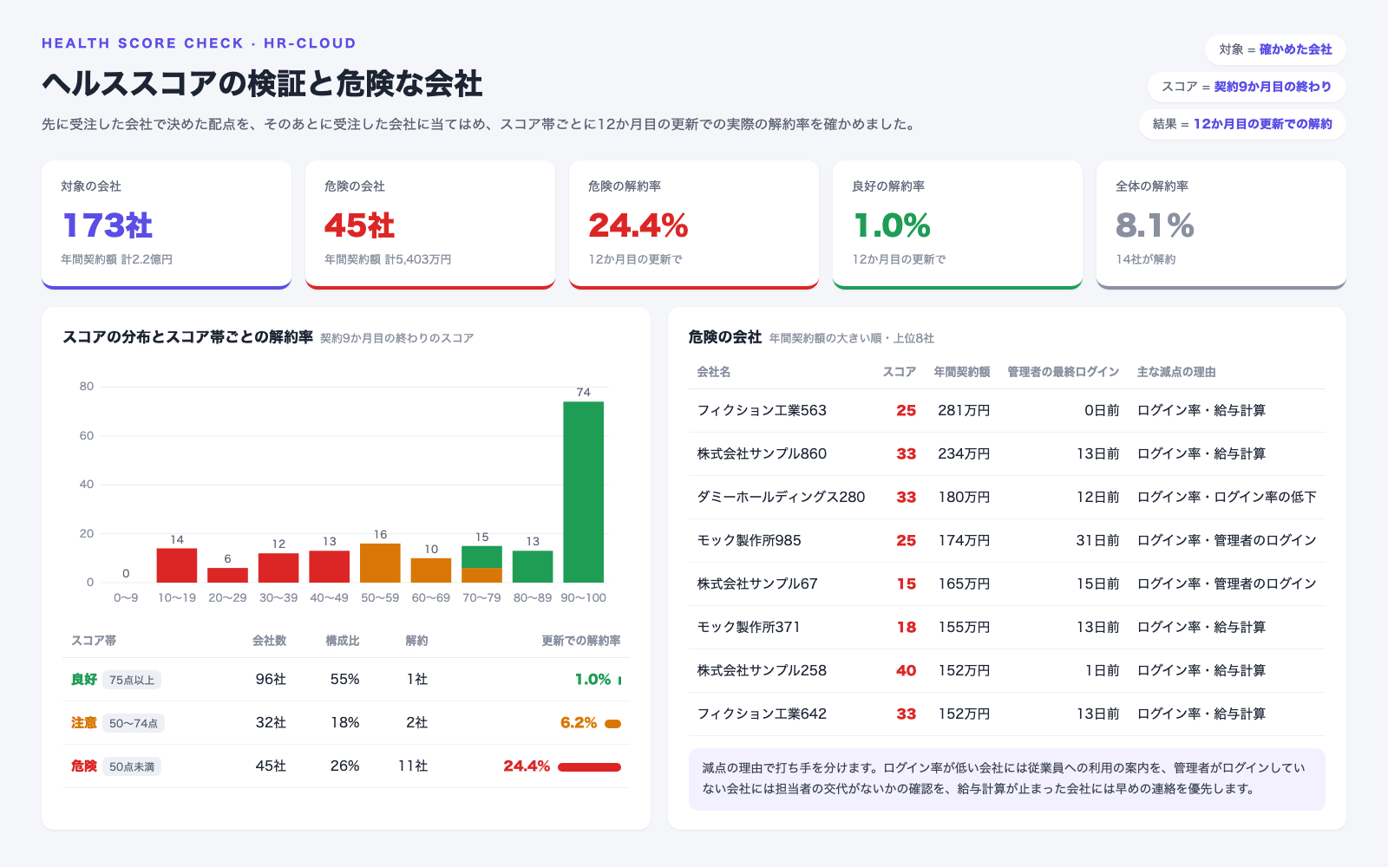
Task: Open row フィクション工業563
Action: click(x=1007, y=411)
